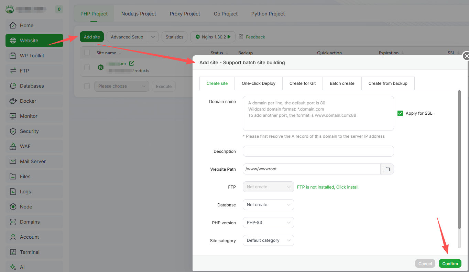Click the Docker whale icon
This screenshot has height=272, width=469.
[x=13, y=101]
